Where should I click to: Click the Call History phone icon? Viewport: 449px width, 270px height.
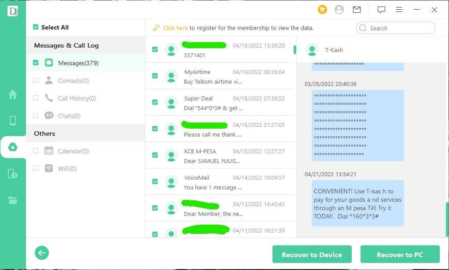(49, 98)
